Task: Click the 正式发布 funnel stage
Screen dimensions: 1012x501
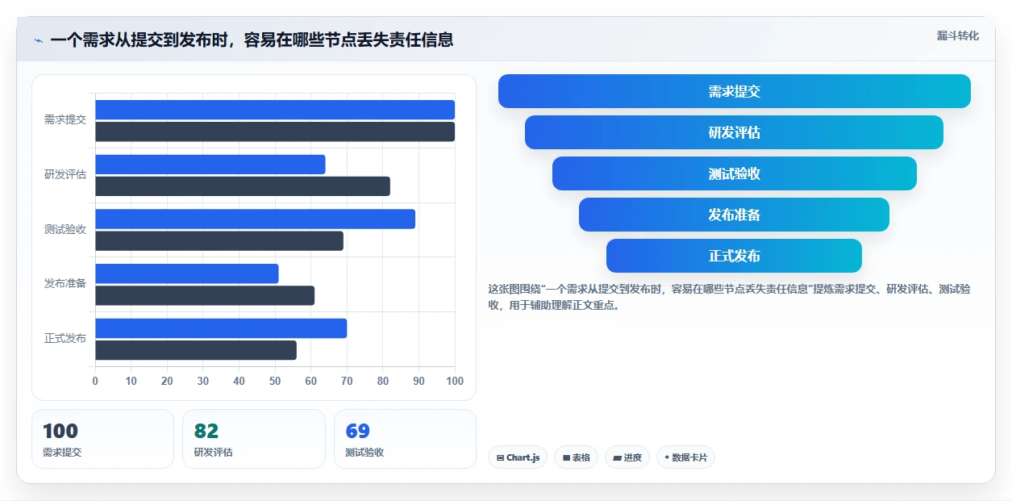Action: click(734, 256)
